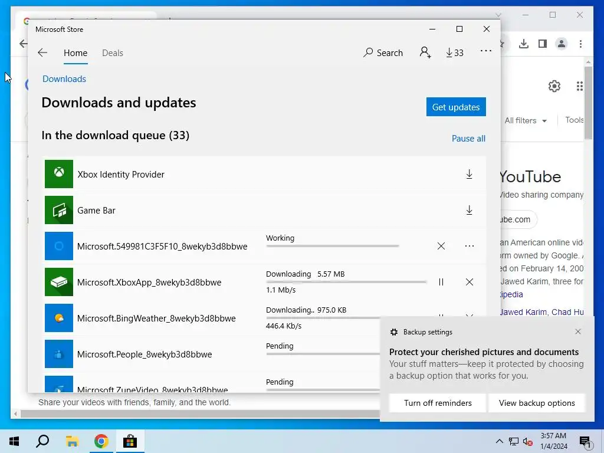Select the Microsoft.BingWeather_8wekyb3d8bbwe text
Viewport: 604px width, 453px height.
click(156, 319)
